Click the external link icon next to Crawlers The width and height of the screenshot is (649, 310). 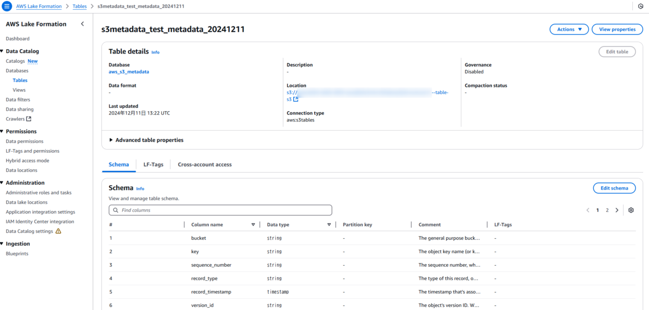29,119
